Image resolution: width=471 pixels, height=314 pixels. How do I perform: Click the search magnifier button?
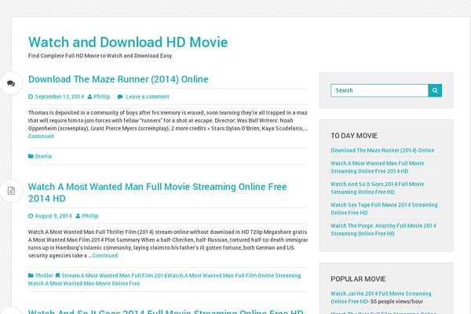click(435, 90)
